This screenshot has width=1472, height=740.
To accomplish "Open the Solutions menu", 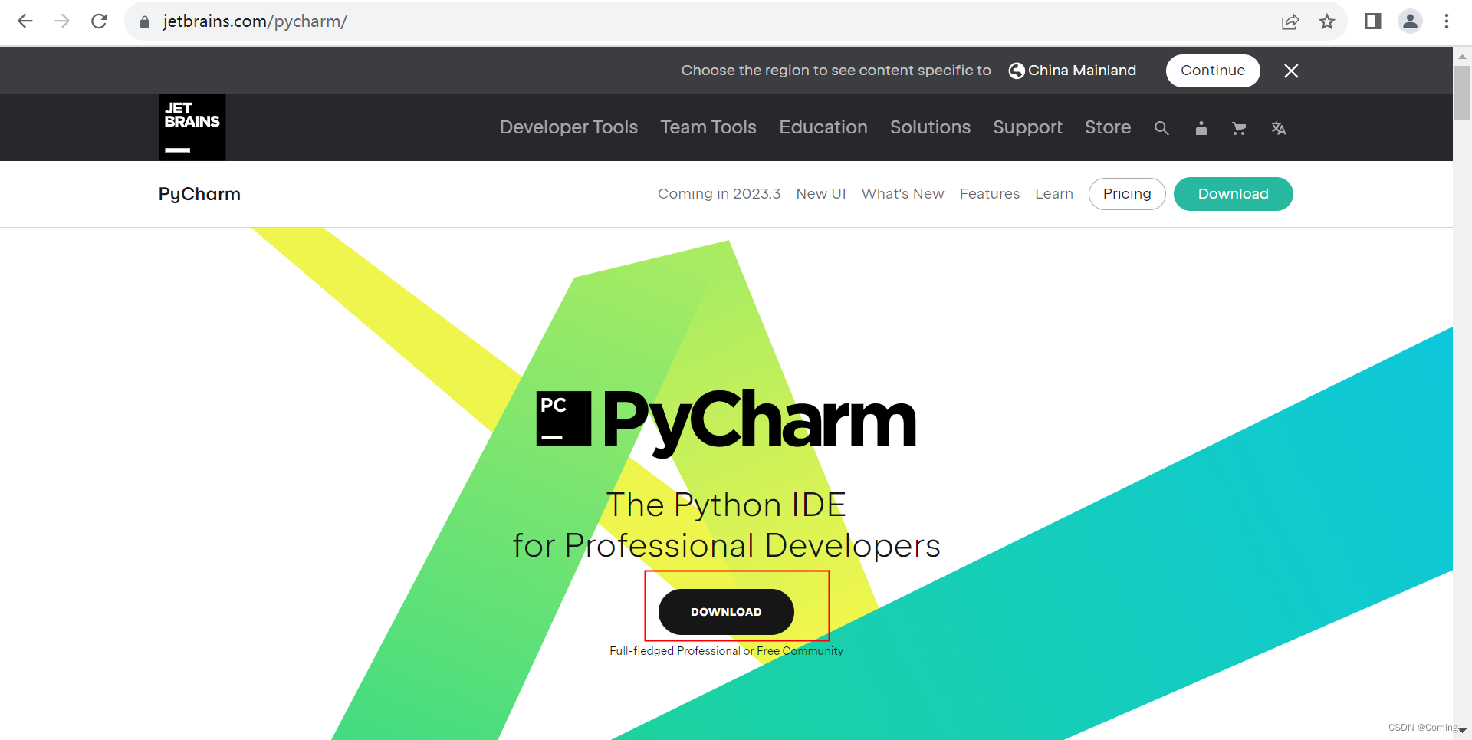I will (930, 127).
